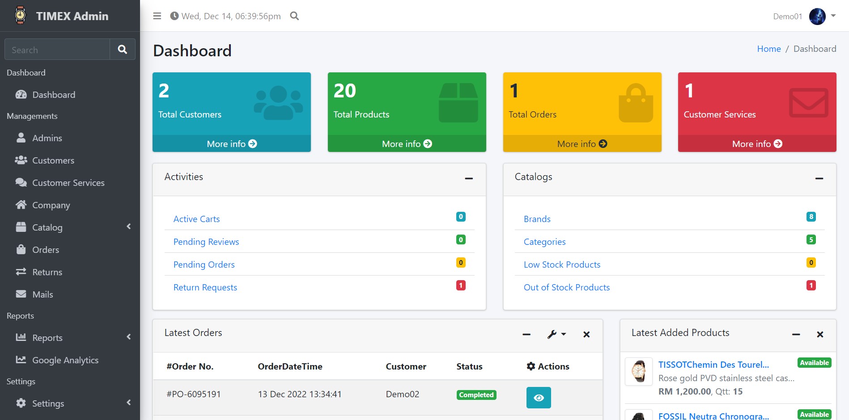
Task: Click the Demo01 user avatar
Action: tap(817, 17)
